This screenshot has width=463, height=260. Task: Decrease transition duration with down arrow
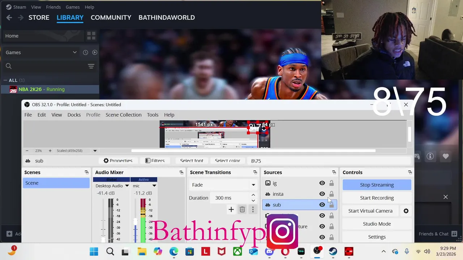(253, 200)
